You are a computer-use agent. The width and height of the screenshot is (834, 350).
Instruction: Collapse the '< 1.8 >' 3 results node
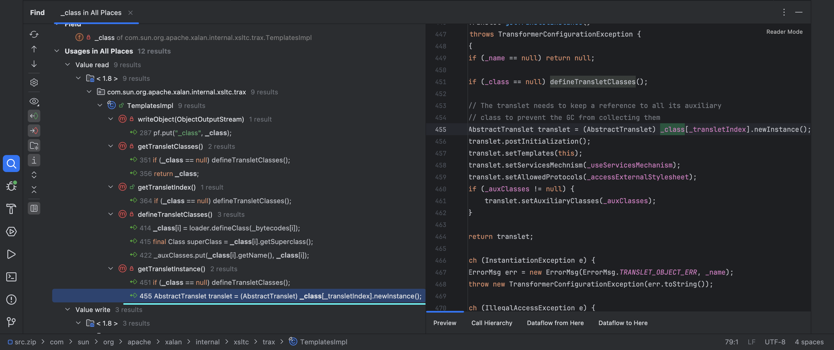click(78, 323)
